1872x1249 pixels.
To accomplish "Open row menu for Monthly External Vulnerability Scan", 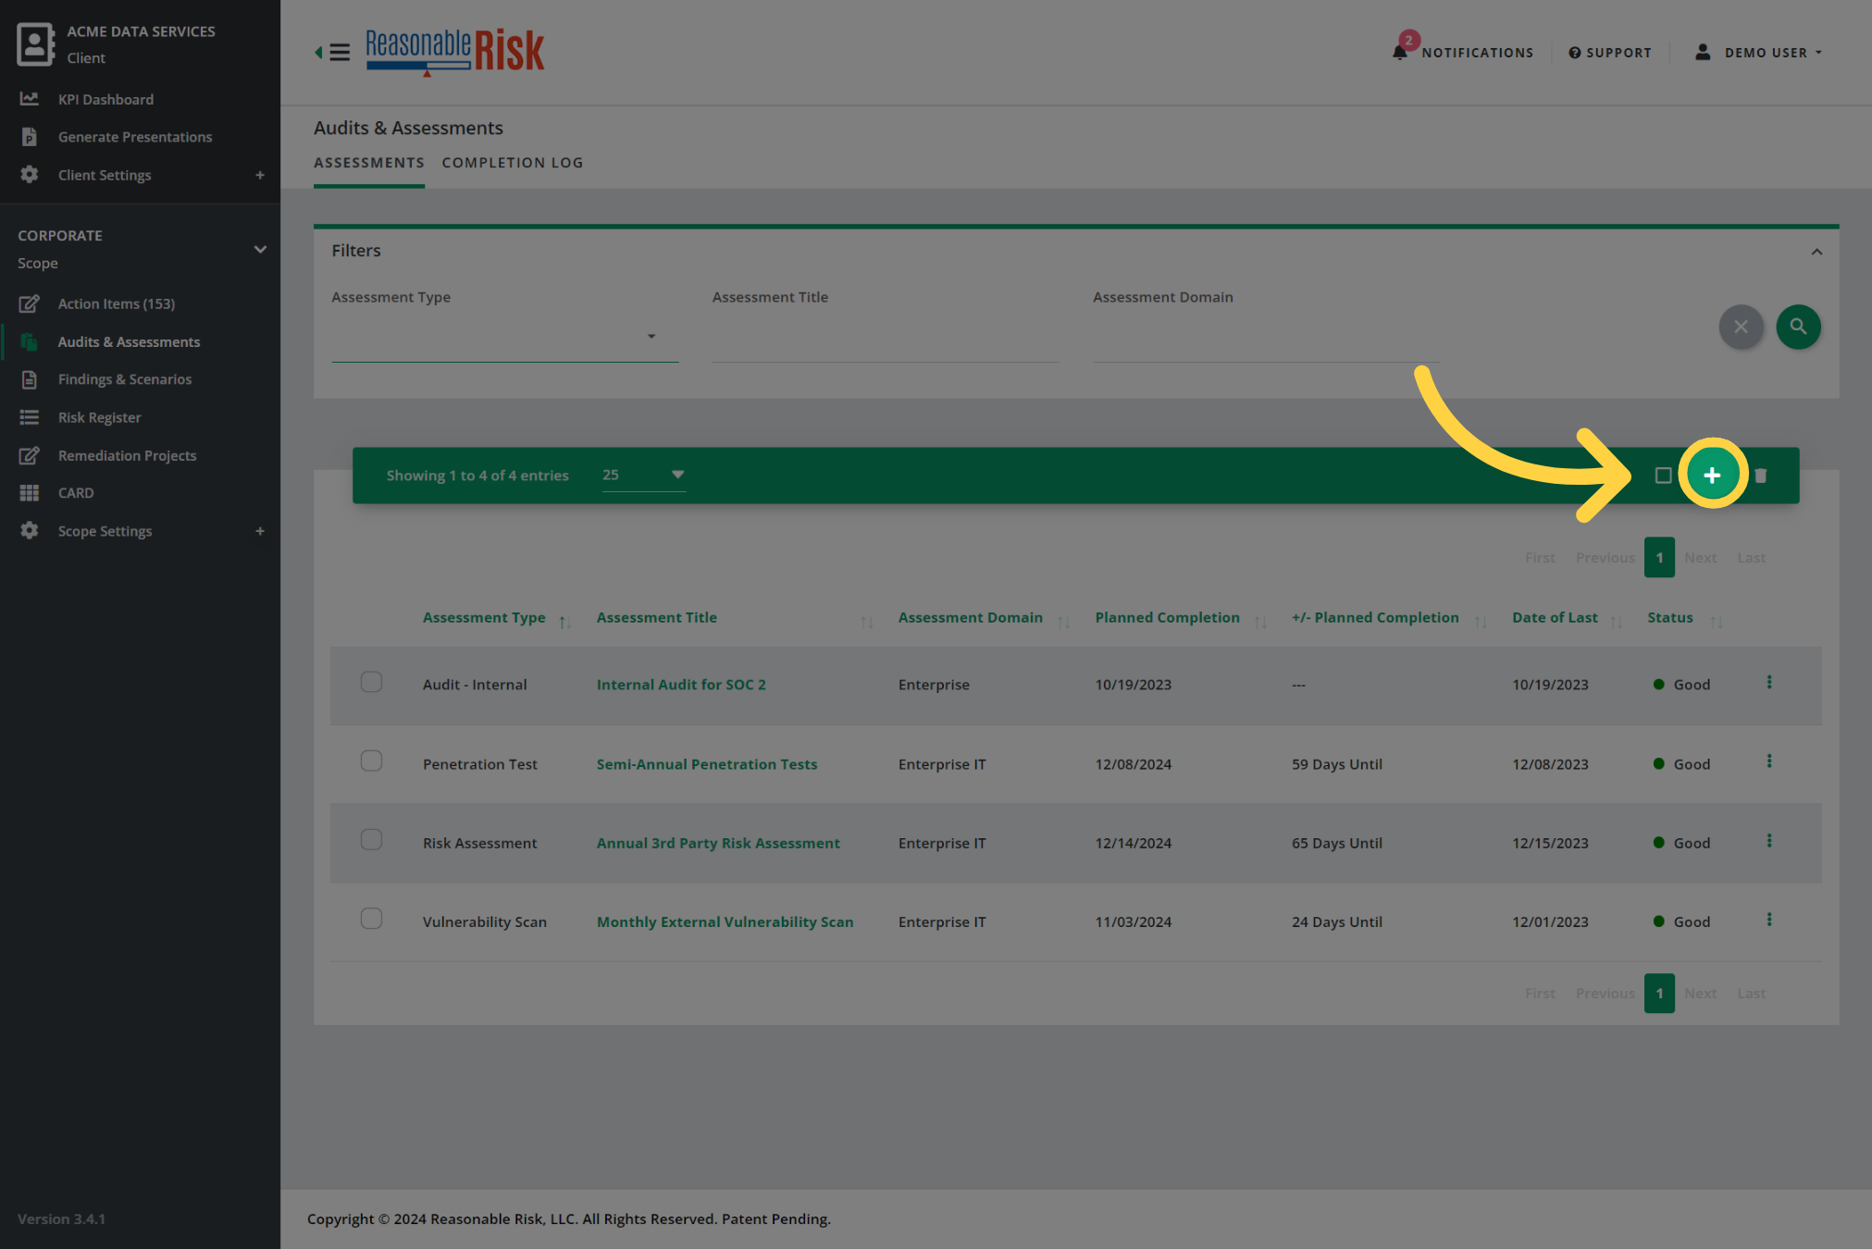I will [x=1769, y=920].
